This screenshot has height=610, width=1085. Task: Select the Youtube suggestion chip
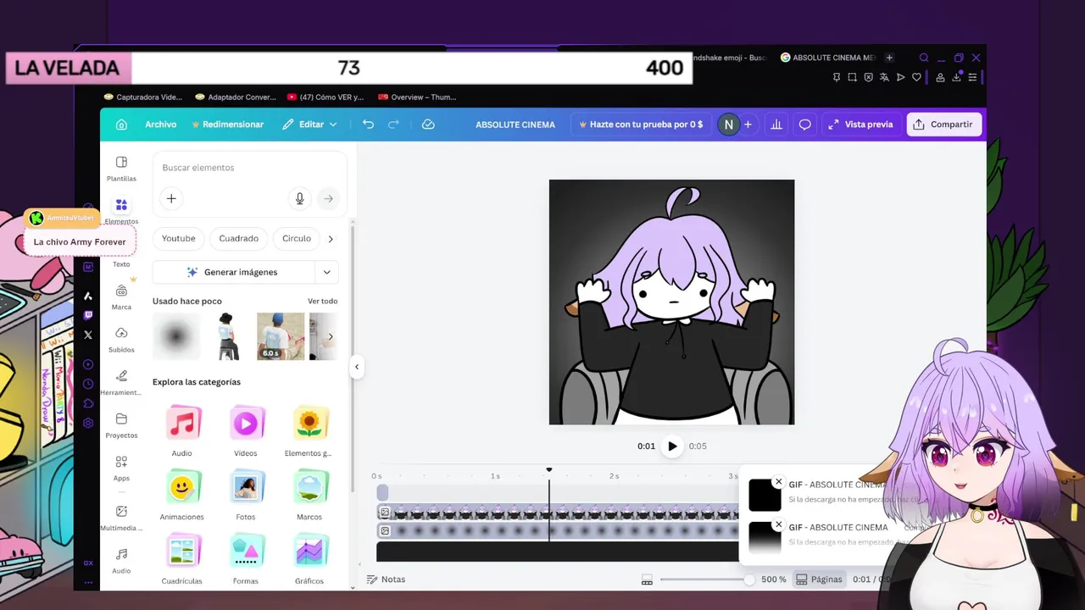pos(179,238)
